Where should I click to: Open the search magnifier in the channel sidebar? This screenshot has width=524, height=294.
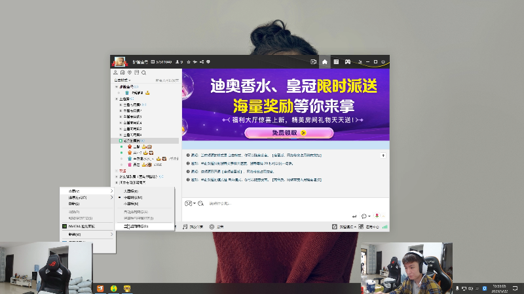[143, 73]
